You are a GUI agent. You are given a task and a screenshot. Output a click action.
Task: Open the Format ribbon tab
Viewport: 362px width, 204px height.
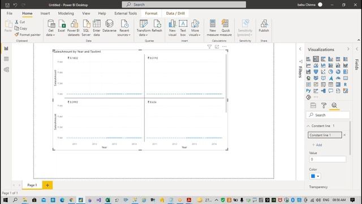[x=151, y=14]
